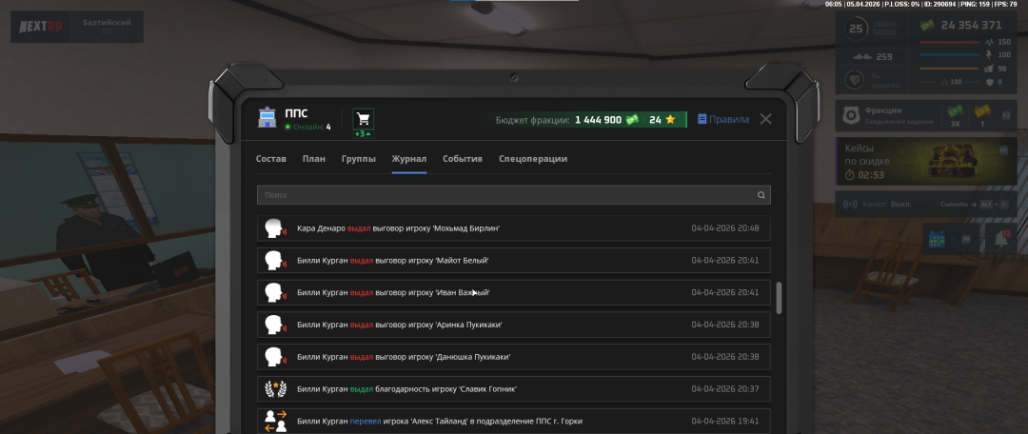The height and width of the screenshot is (434, 1028).
Task: Select the События tab
Action: 462,158
